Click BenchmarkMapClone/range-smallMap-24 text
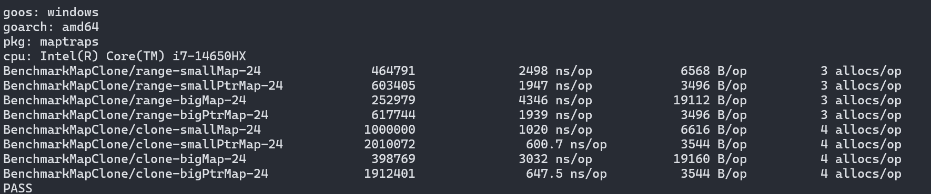 pos(132,71)
